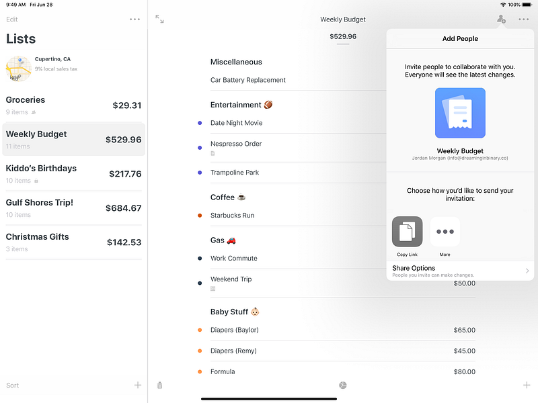The image size is (538, 403).
Task: Select the Groceries list
Action: coord(73,105)
